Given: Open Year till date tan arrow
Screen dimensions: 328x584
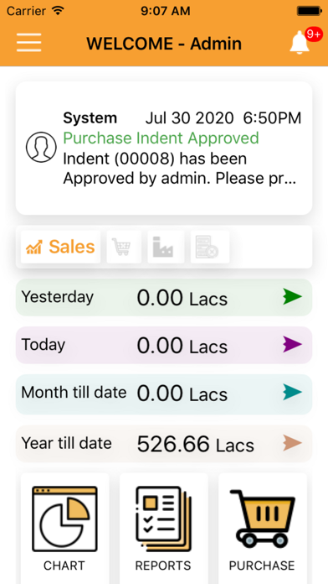Looking at the screenshot, I should (x=292, y=443).
